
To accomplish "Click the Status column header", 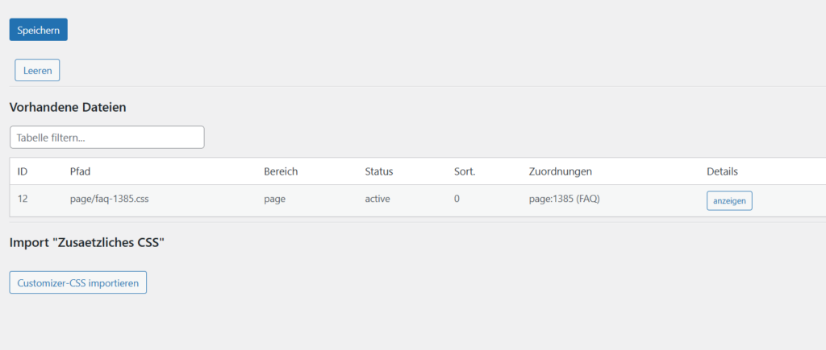I will [380, 171].
